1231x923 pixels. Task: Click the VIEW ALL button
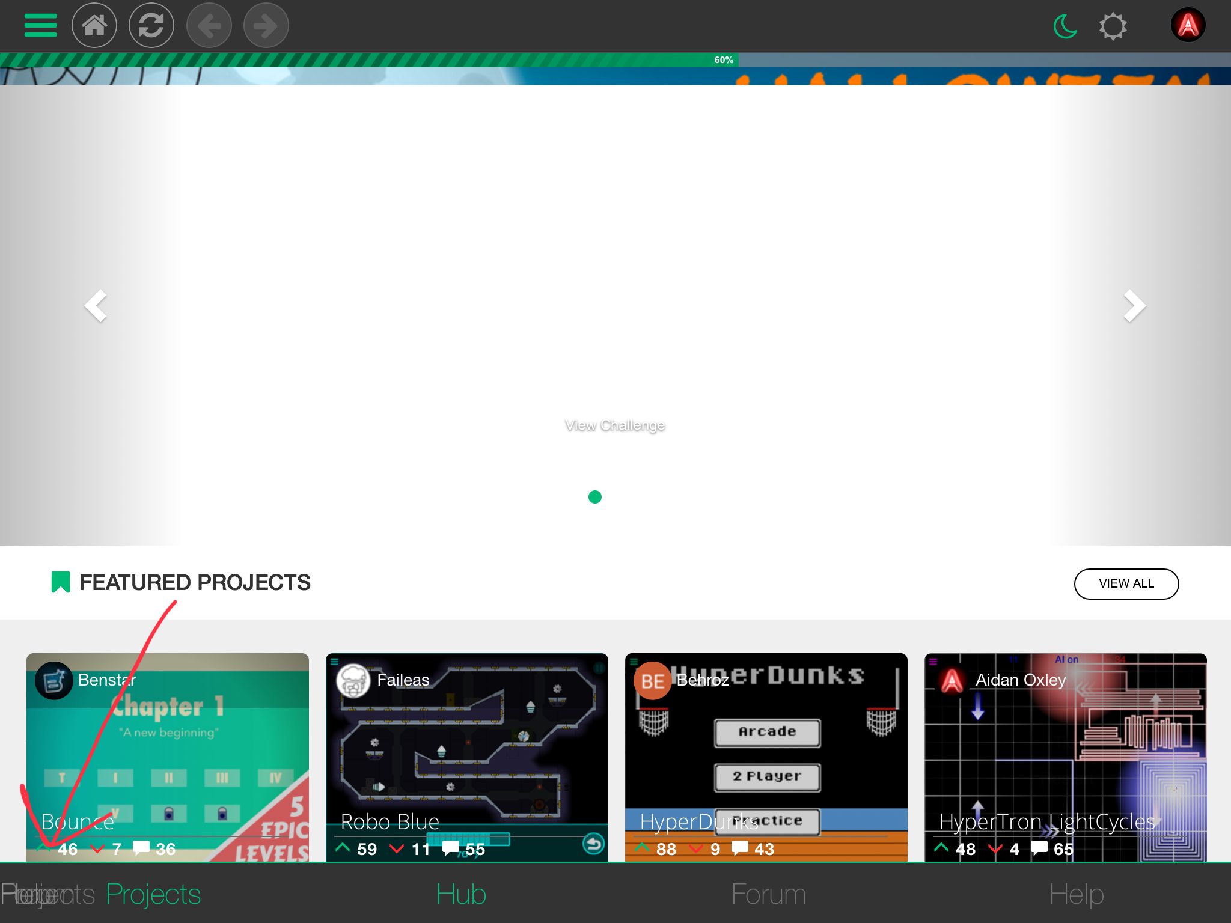point(1126,583)
